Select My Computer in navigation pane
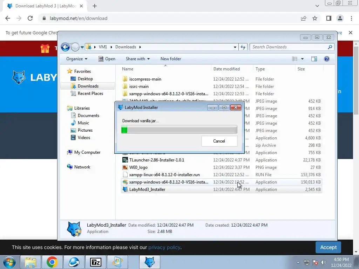This screenshot has height=269, width=359. coord(83,152)
